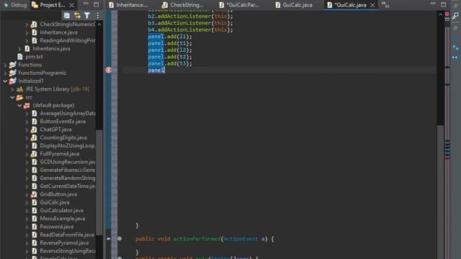The image size is (461, 259).
Task: Select ReversePyramid.java file
Action: pyautogui.click(x=64, y=243)
